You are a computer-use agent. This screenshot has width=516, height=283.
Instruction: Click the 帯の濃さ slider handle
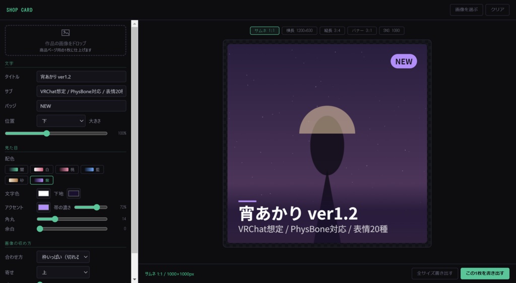click(x=96, y=207)
